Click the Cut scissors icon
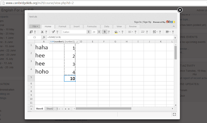 click(x=42, y=32)
